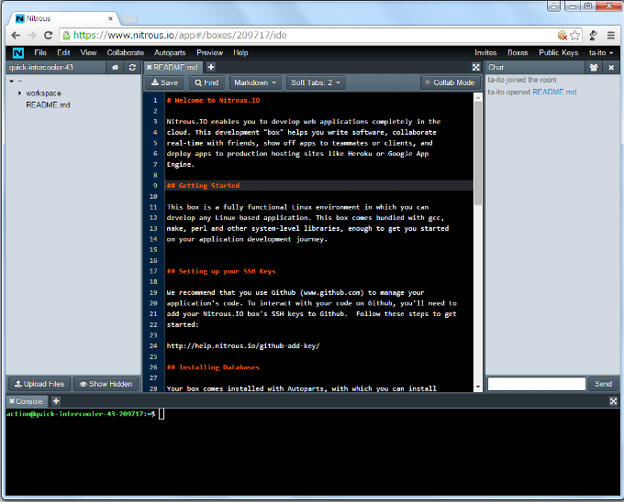Open the Autoparts menu

pos(170,53)
